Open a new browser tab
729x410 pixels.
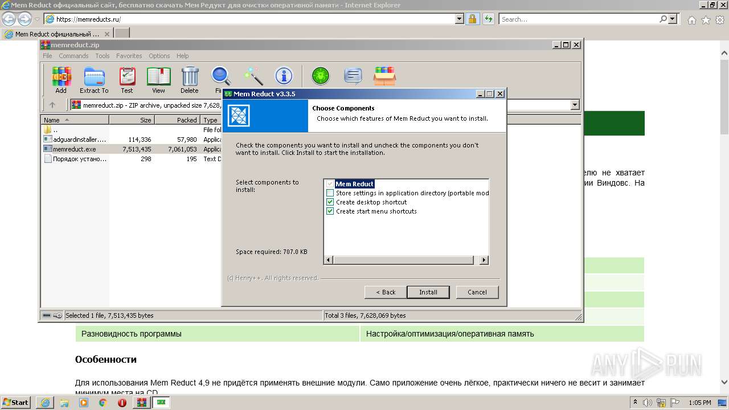pyautogui.click(x=122, y=34)
